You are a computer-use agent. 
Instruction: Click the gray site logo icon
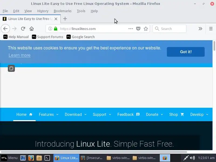(x=11, y=68)
